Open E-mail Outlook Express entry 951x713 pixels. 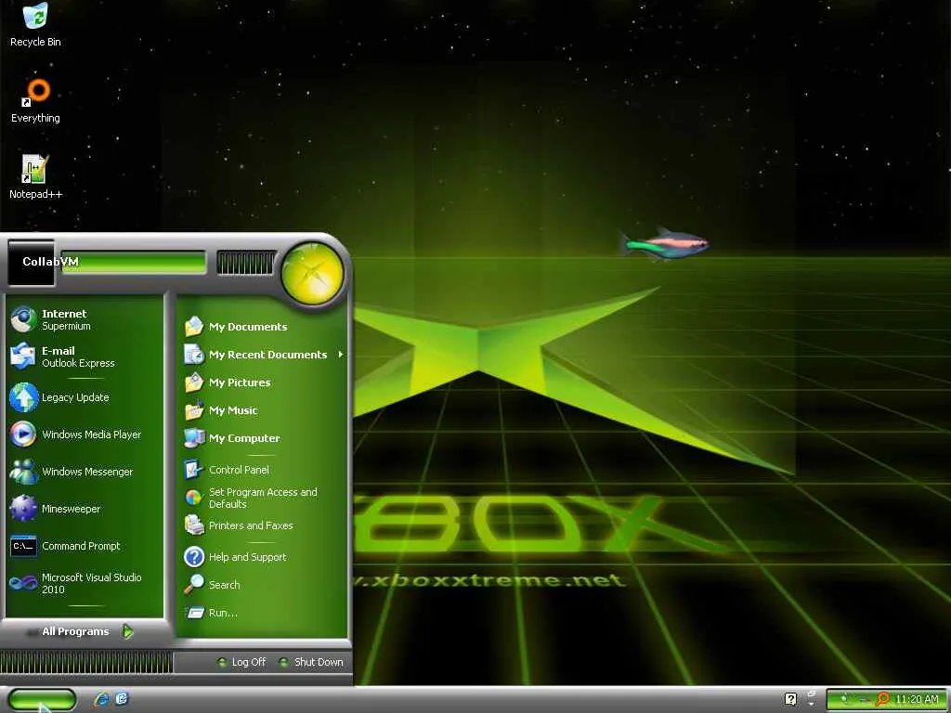tap(85, 356)
